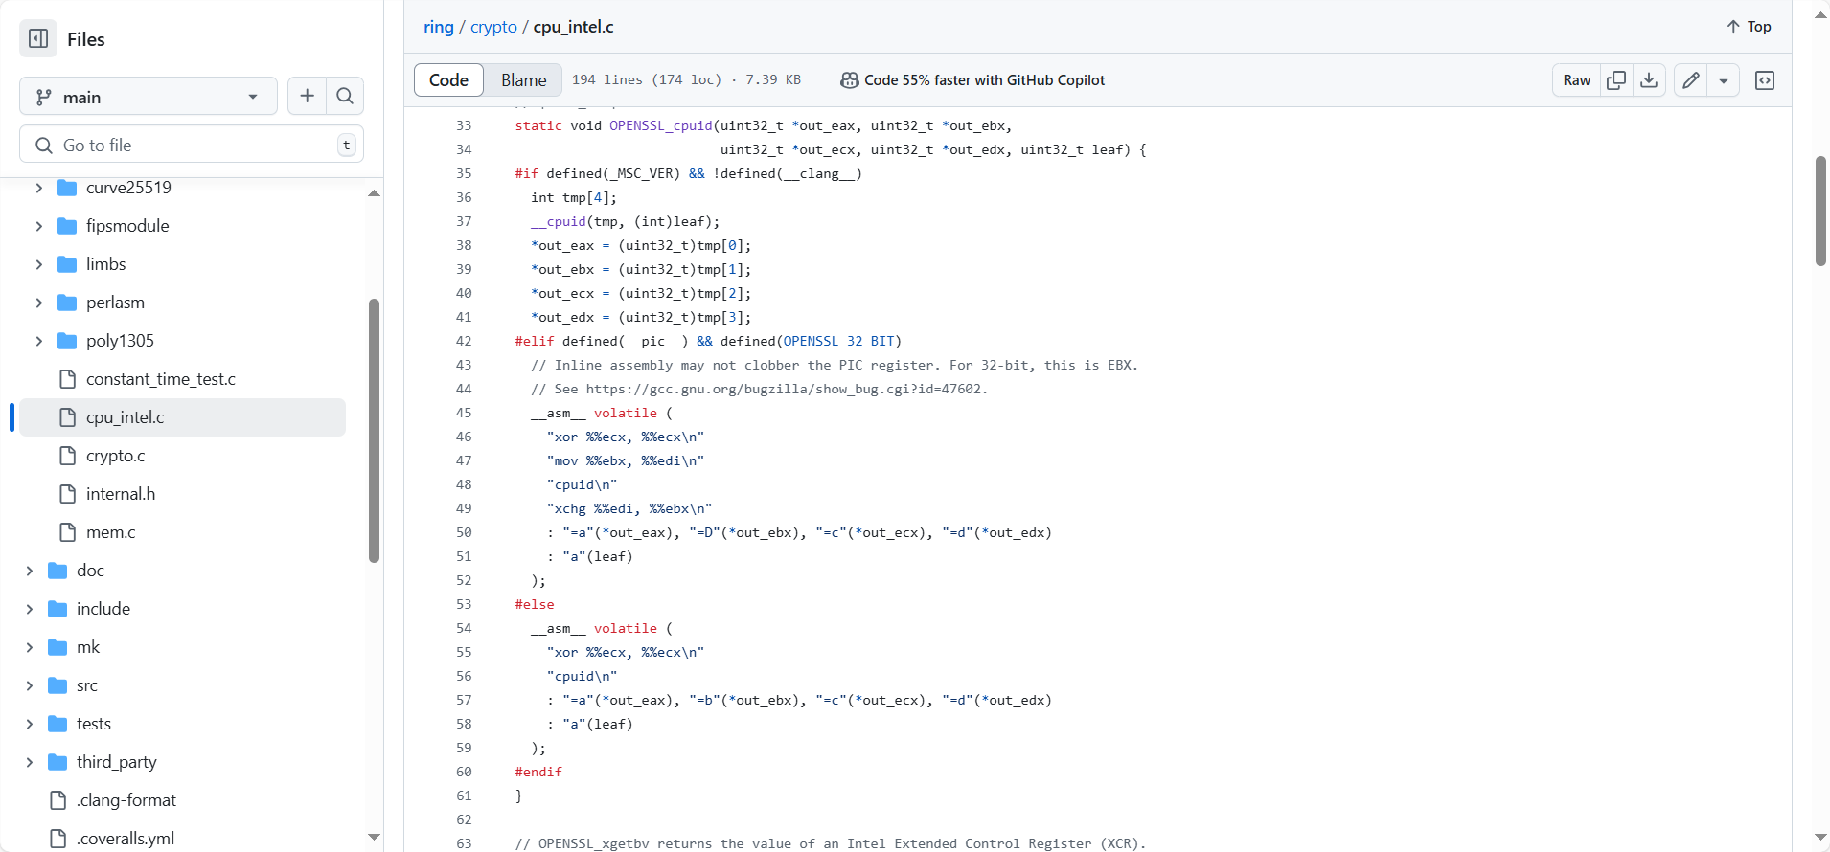The height and width of the screenshot is (852, 1830).
Task: Download the raw file
Action: (x=1649, y=80)
